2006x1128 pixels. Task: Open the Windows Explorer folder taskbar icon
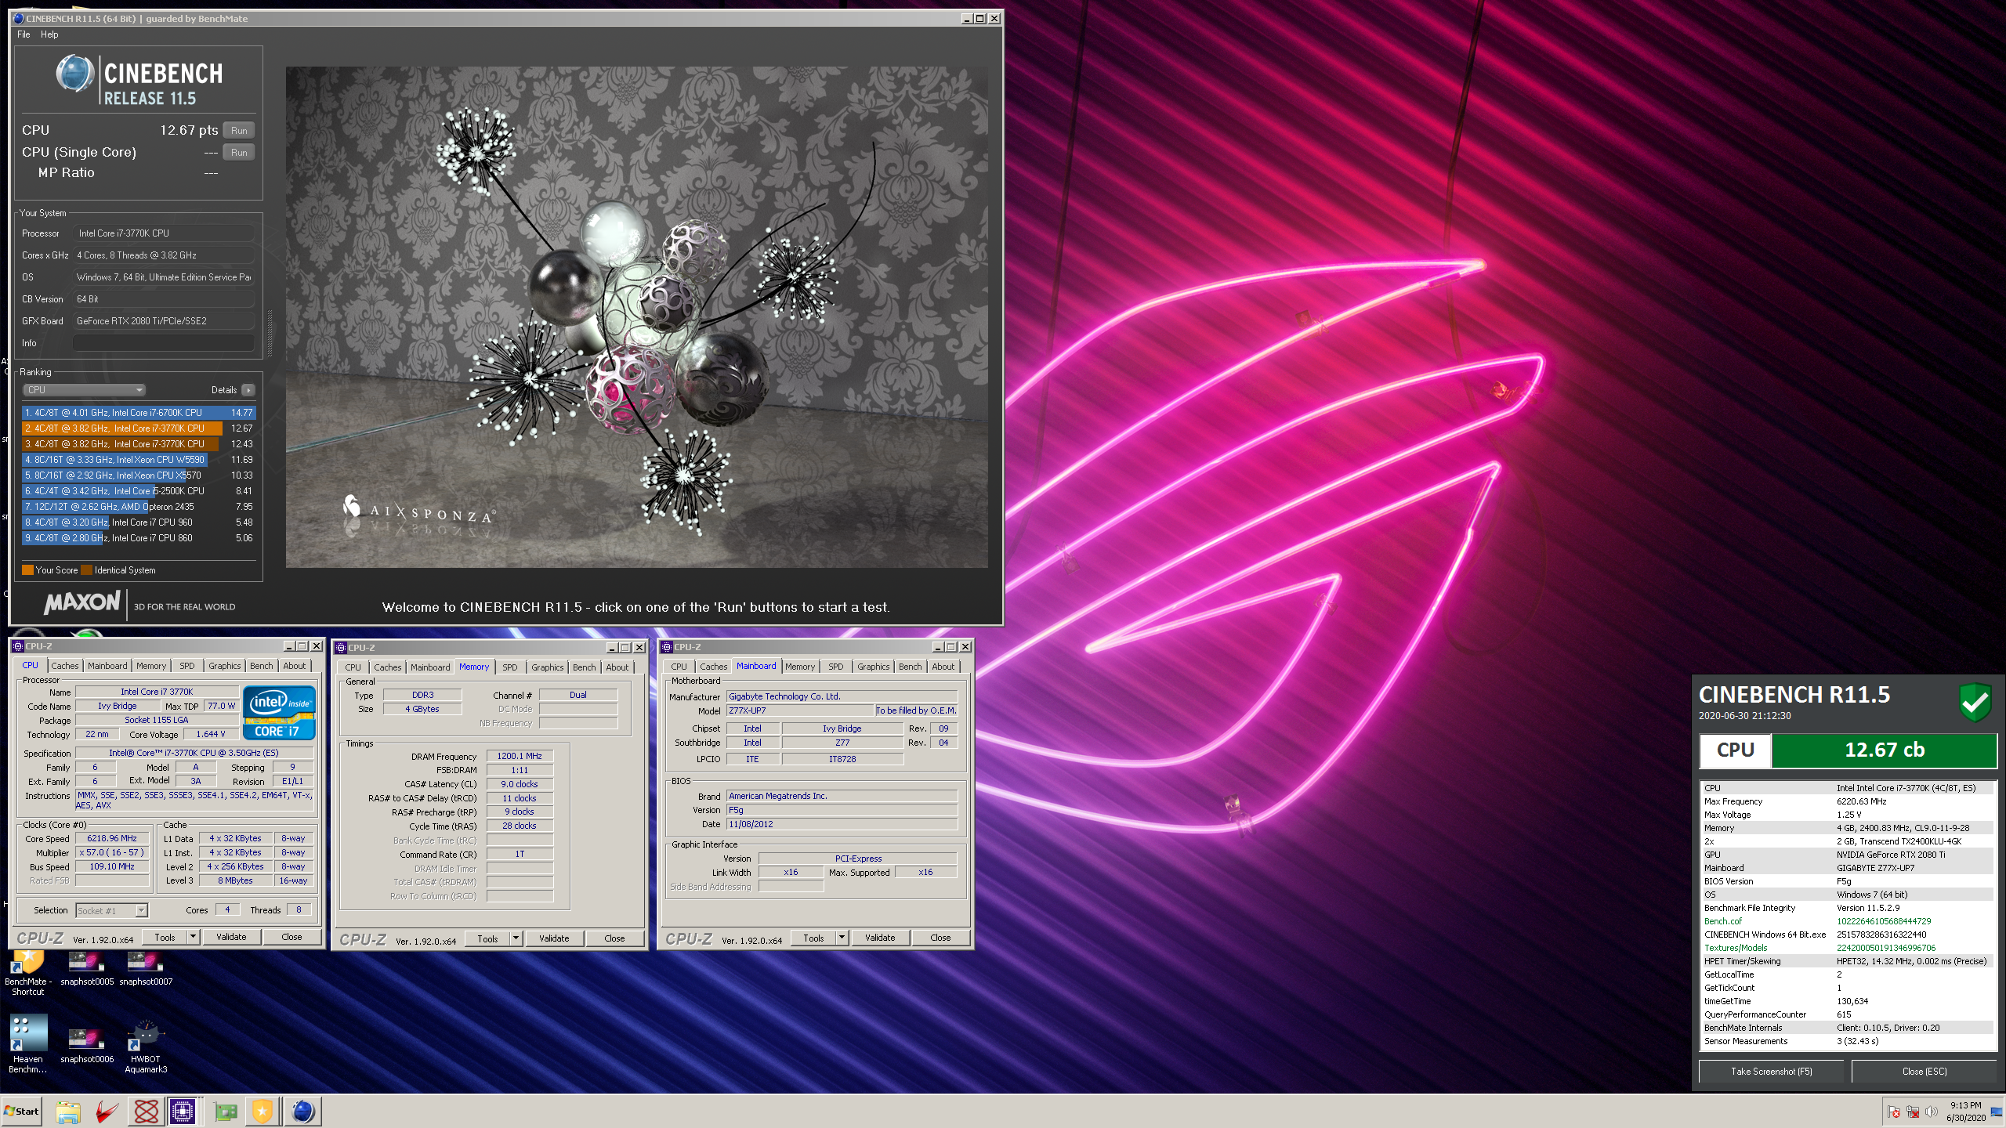click(x=68, y=1112)
